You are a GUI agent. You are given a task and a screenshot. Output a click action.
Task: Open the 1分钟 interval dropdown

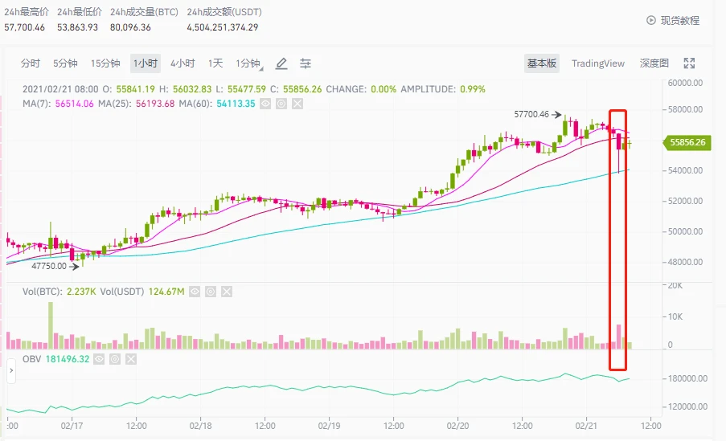pos(249,63)
